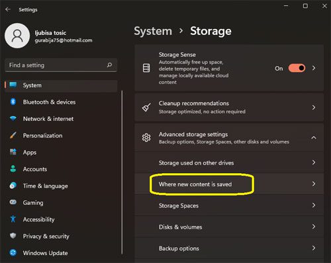The image size is (331, 263).
Task: Collapse Advanced storage settings section
Action: (x=314, y=137)
